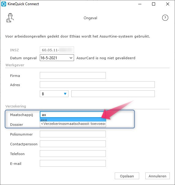175x185 pixels.
Task: Choose Verzekeringsmaatschappij toevoegen list entry
Action: [x=73, y=124]
